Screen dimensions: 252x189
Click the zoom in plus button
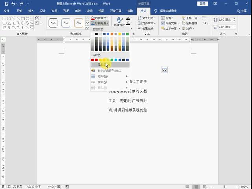click(237, 187)
